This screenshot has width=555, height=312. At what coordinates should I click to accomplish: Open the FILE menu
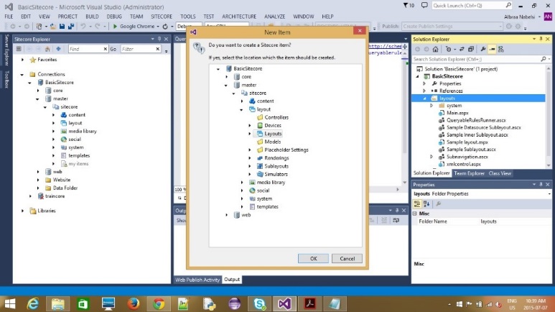(9, 17)
